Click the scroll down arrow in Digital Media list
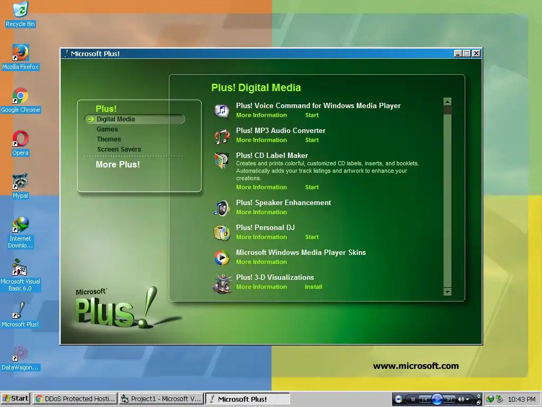This screenshot has height=407, width=542. coord(447,291)
